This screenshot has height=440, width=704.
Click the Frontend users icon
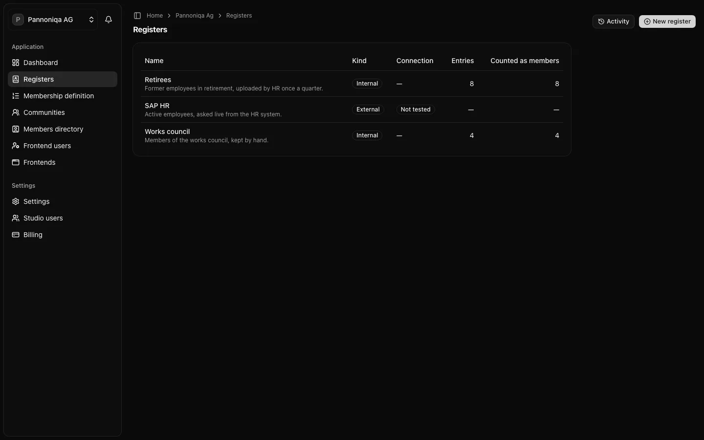tap(16, 146)
